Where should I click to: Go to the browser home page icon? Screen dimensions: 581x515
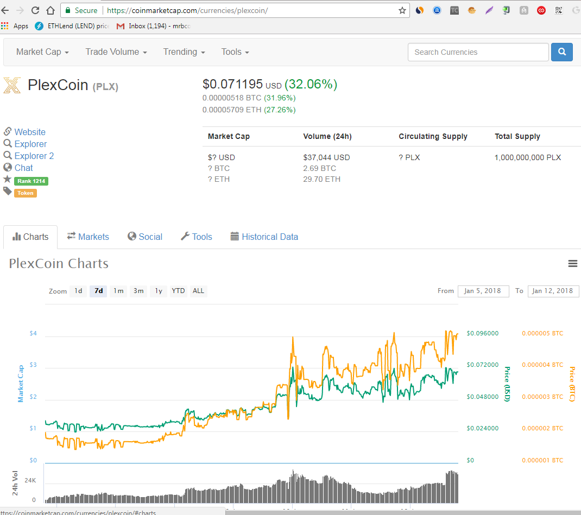coord(50,10)
